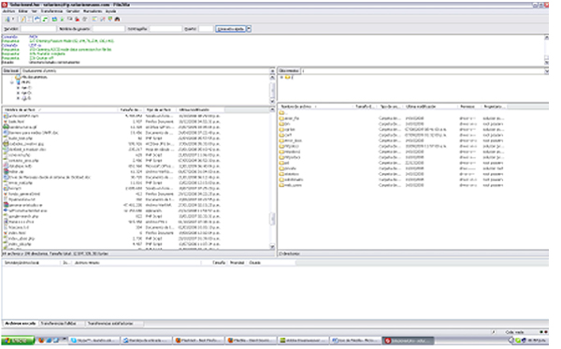Image resolution: width=561 pixels, height=349 pixels.
Task: Open parent directory '..' in remote list
Action: coord(283,112)
